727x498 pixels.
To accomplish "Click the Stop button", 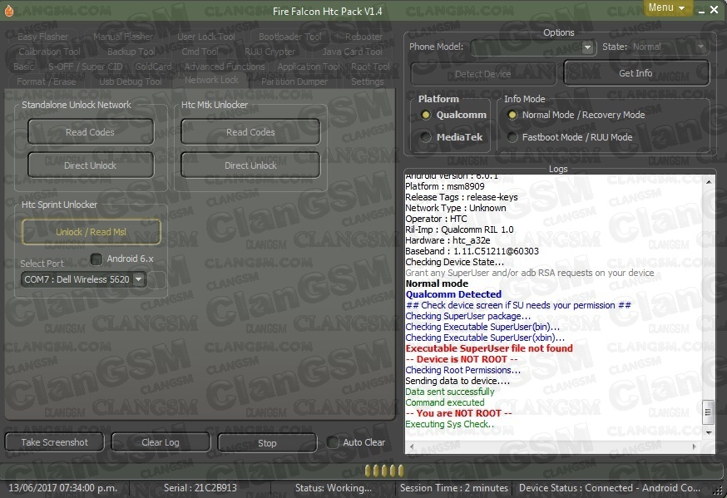I will point(267,443).
